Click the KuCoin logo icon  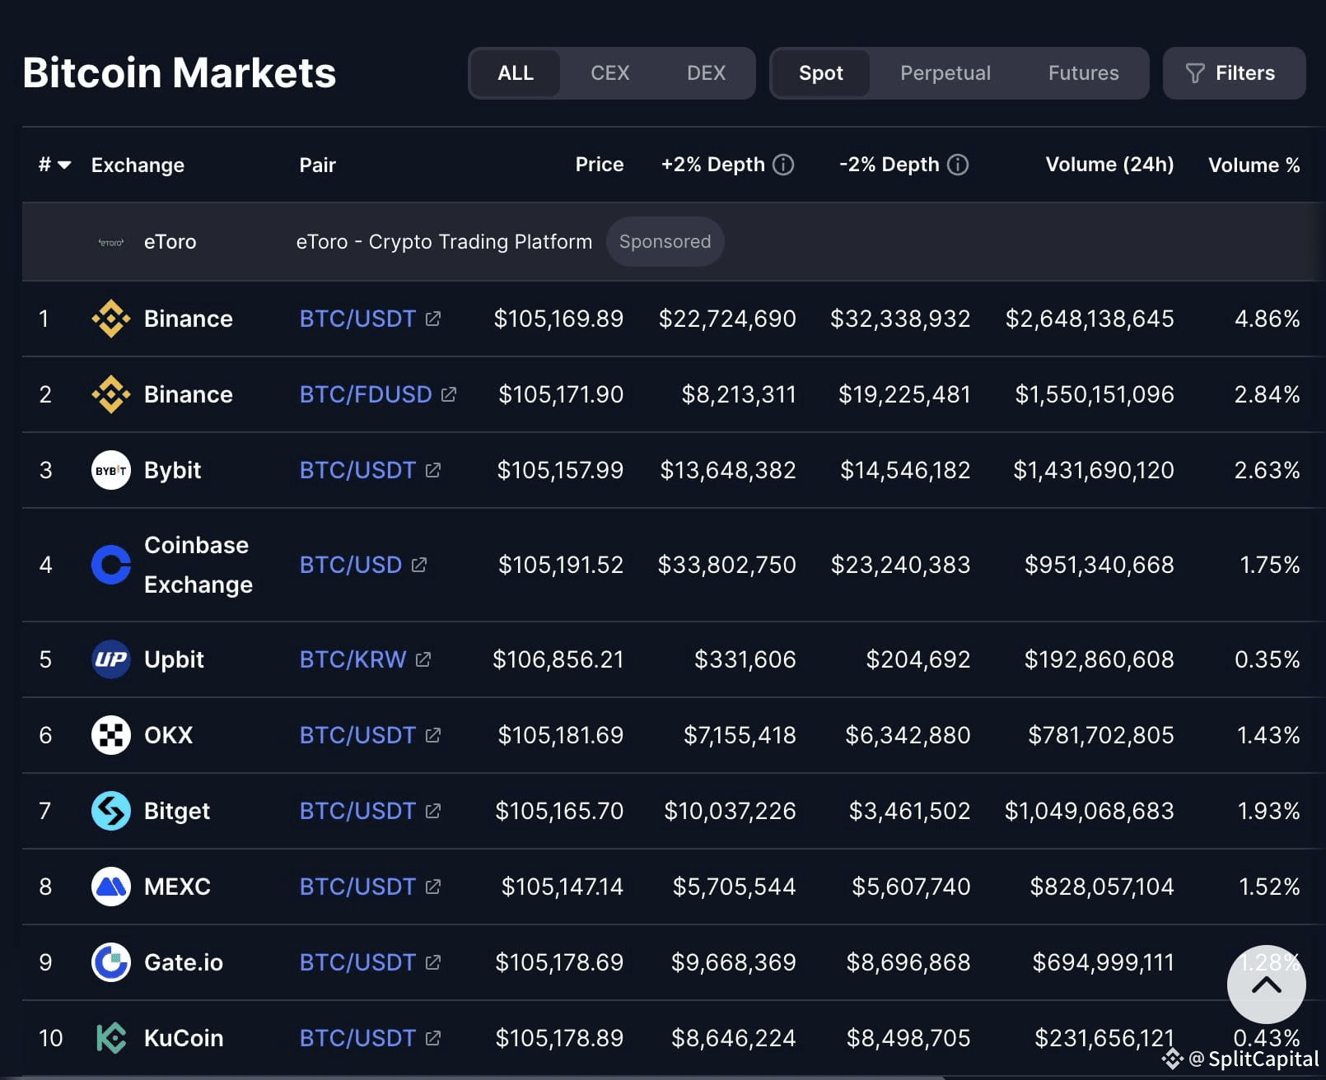click(x=111, y=1038)
